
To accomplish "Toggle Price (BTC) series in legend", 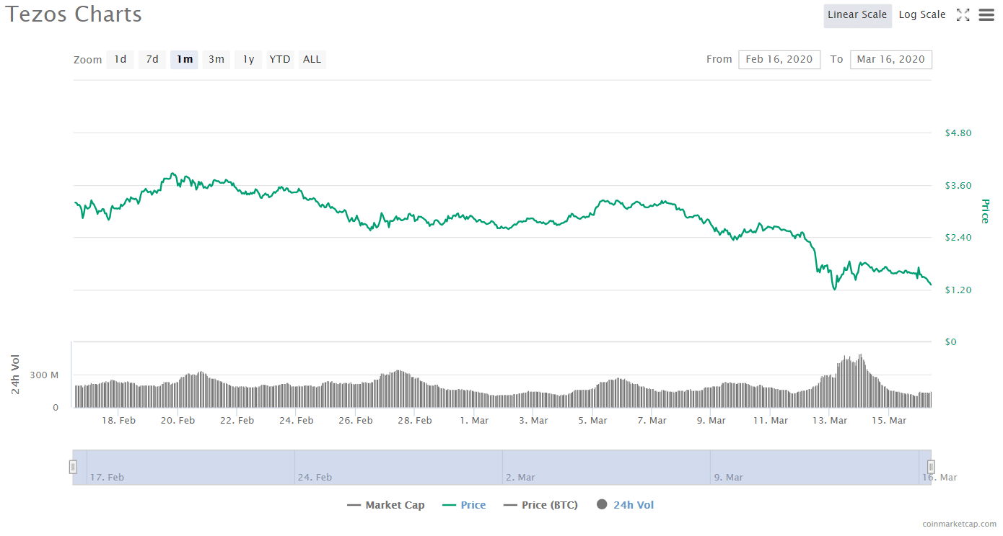I will [x=540, y=505].
